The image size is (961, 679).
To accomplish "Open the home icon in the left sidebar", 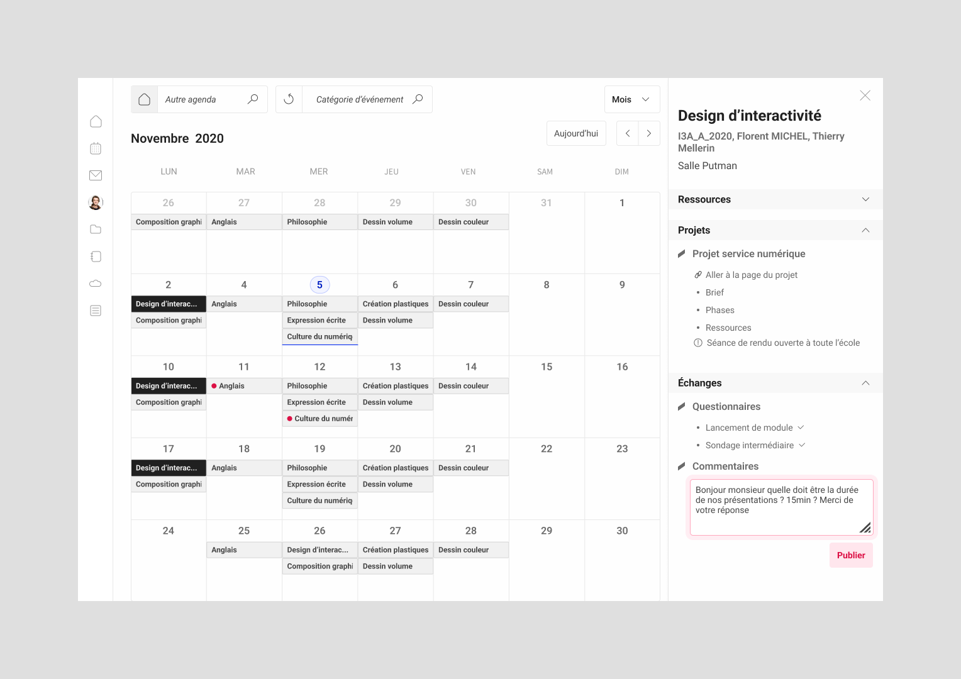I will pyautogui.click(x=96, y=121).
